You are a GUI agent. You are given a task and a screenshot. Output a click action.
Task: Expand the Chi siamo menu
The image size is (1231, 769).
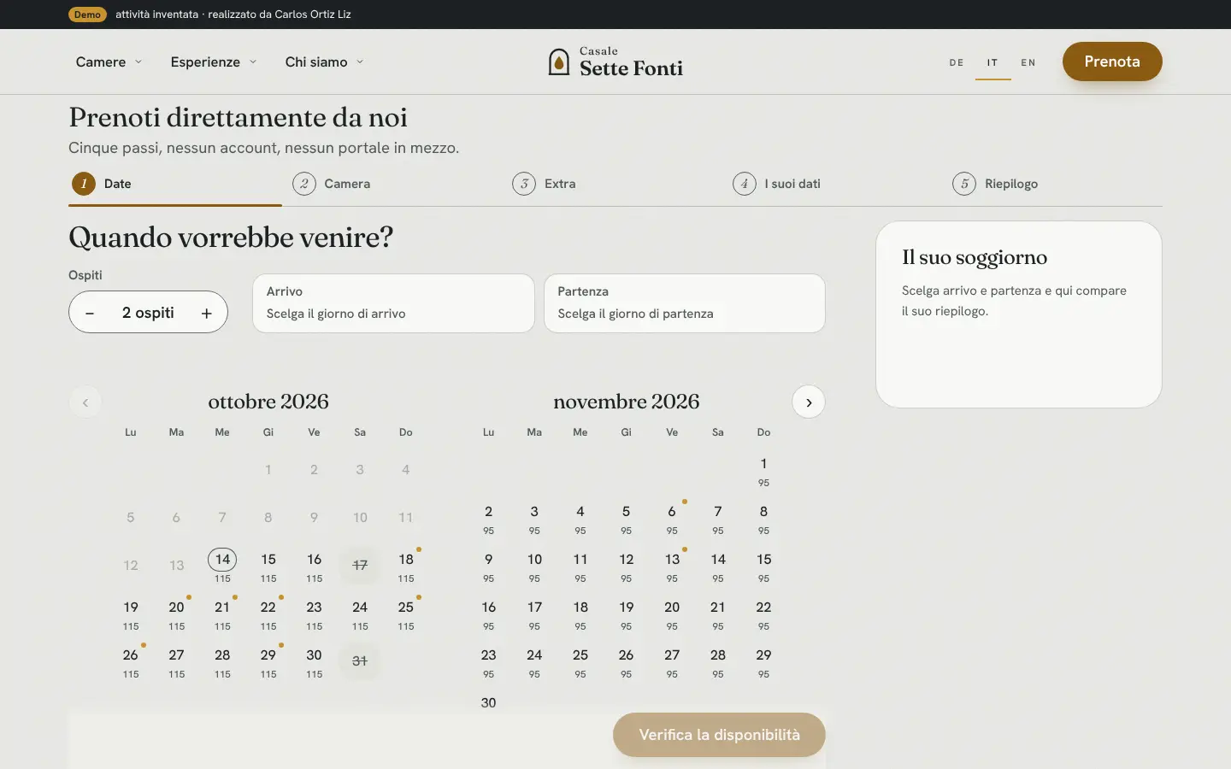tap(325, 62)
